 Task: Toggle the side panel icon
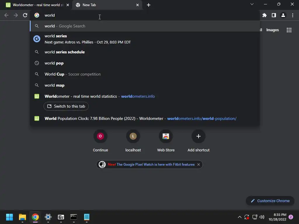click(274, 15)
